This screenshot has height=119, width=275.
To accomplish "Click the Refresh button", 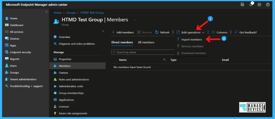I will 162,32.
